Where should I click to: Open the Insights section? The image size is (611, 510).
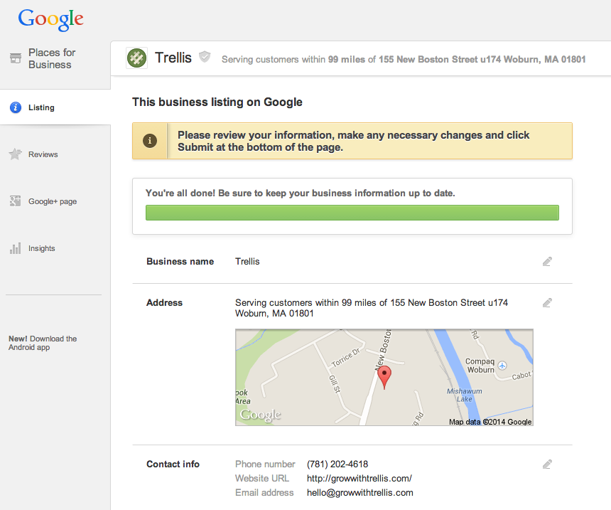coord(41,248)
